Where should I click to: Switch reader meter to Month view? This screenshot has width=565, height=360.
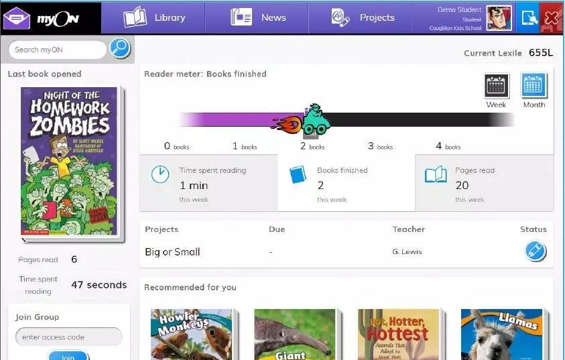[533, 91]
